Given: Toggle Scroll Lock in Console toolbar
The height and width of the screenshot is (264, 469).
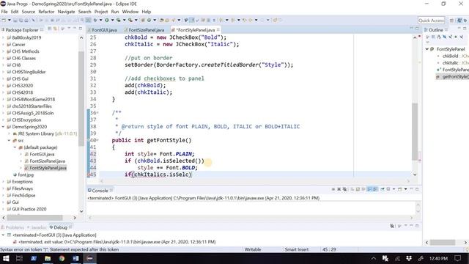Looking at the screenshot, I should click(358, 189).
